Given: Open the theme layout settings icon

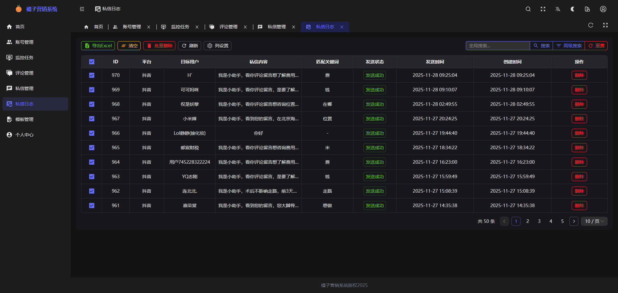Looking at the screenshot, I should coord(587,9).
